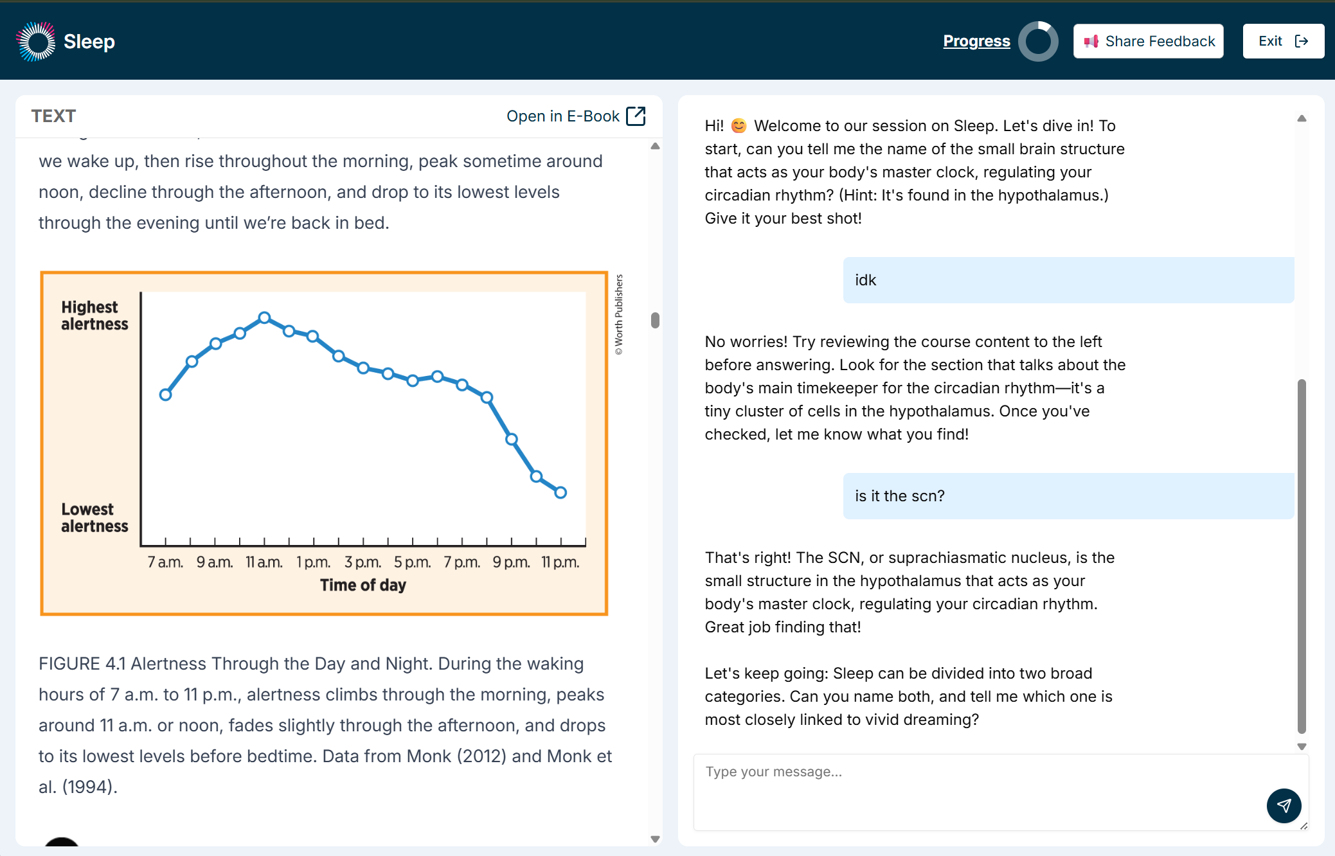Click the scroll-down arrow in the text panel

coord(655,839)
